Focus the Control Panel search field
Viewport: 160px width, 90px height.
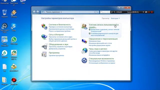pyautogui.click(x=105, y=12)
